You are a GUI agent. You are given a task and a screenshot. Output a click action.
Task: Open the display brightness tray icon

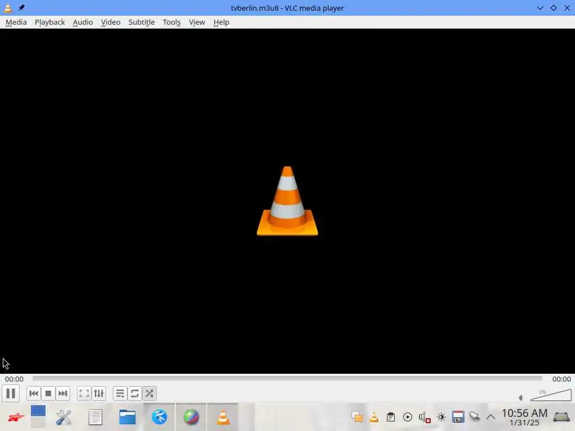pyautogui.click(x=441, y=417)
